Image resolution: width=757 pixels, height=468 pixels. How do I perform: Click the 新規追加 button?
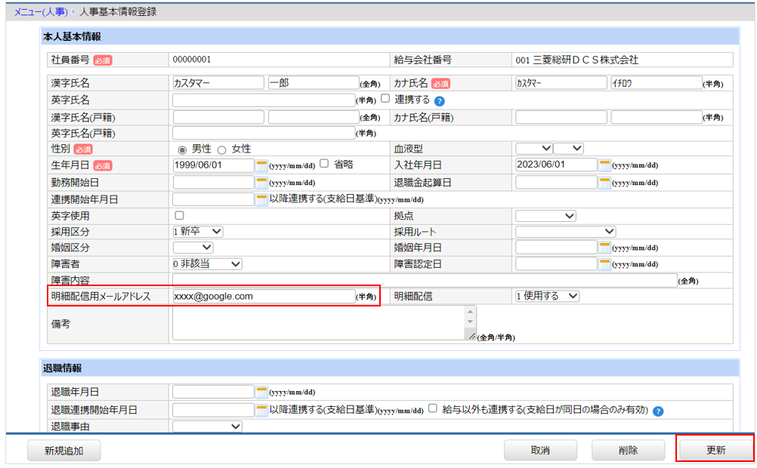point(63,451)
